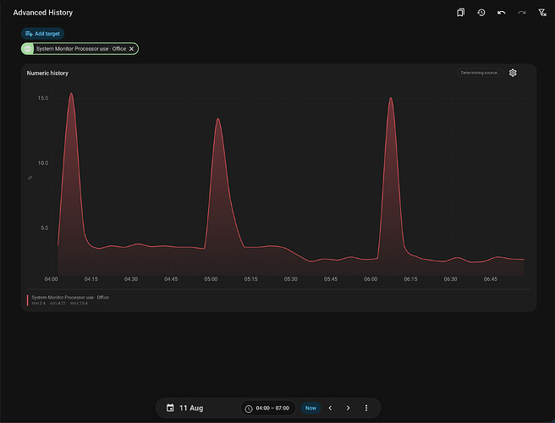555x423 pixels.
Task: Click the 05:15 x-axis label
Action: click(x=250, y=279)
